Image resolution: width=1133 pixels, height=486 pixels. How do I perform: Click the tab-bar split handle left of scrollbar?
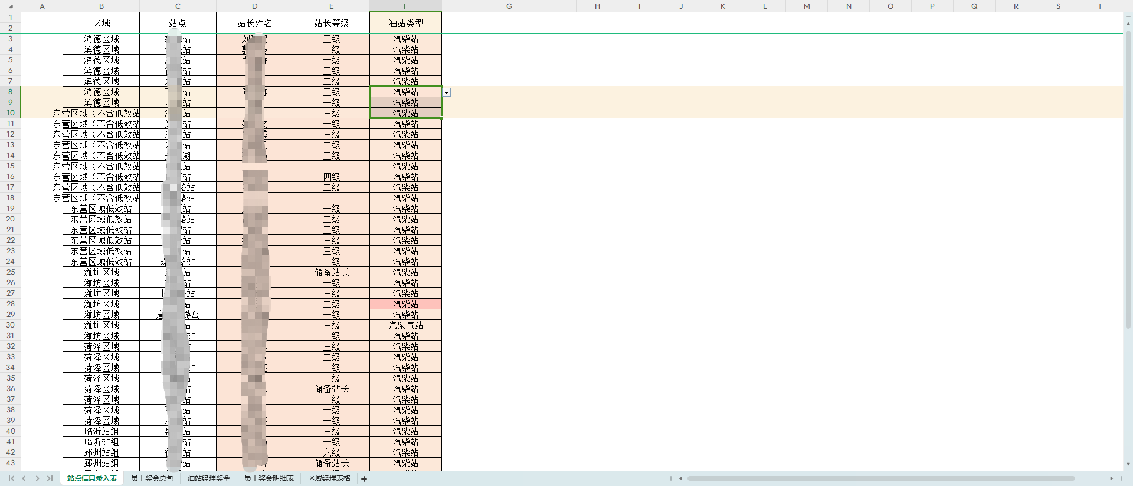click(x=671, y=478)
